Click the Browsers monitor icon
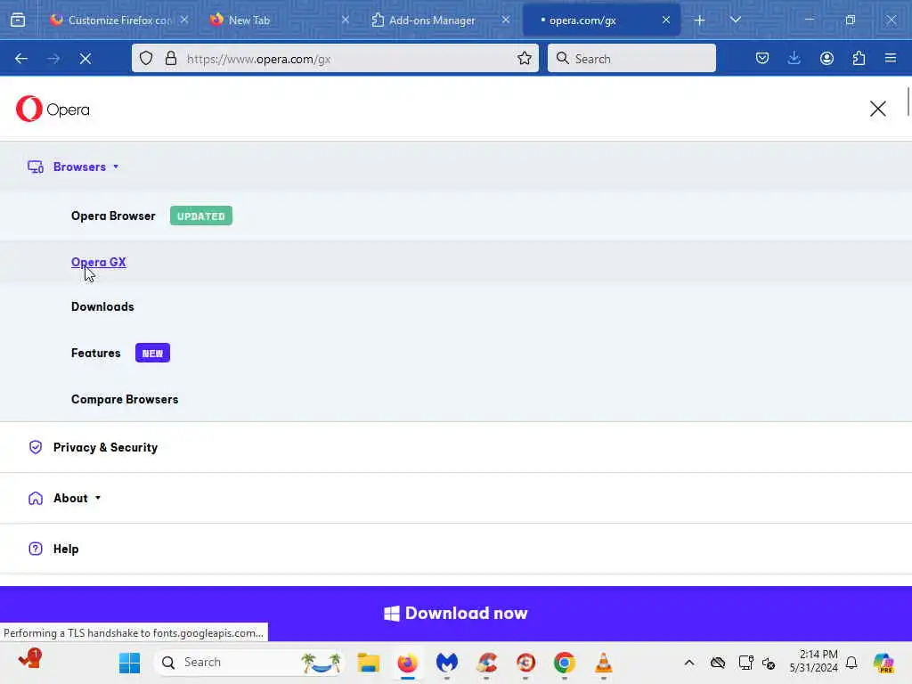 [36, 167]
